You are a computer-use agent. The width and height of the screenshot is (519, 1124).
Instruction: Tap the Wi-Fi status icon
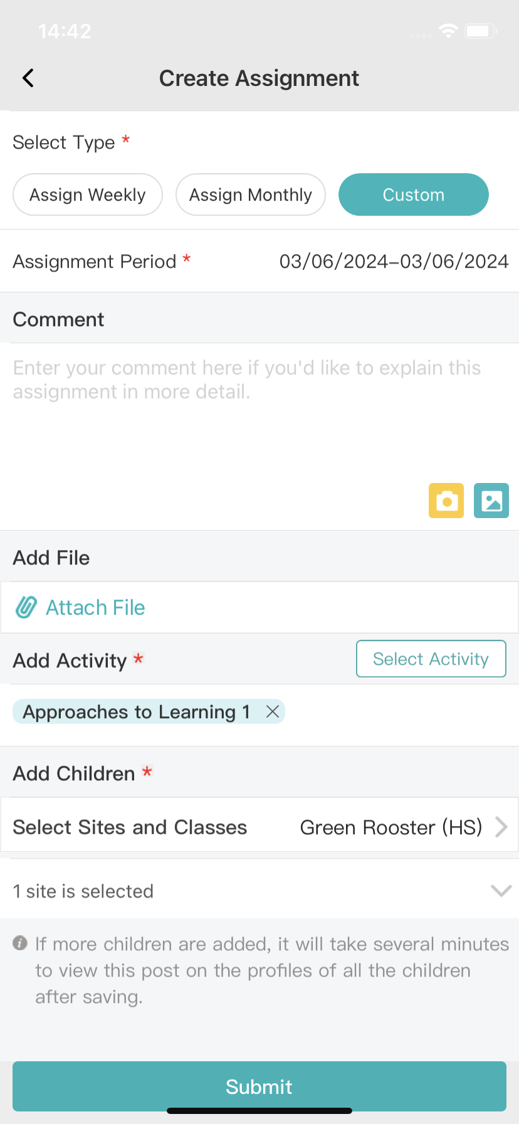[x=448, y=31]
